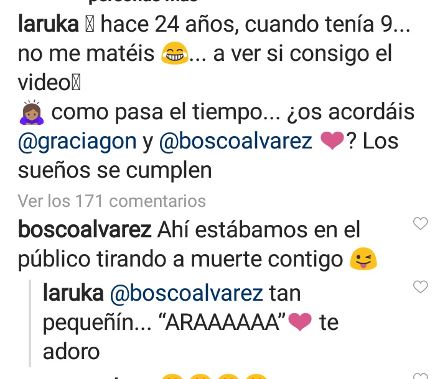
Task: Click the pink heart after 'ARAAAAAA'
Action: [300, 322]
